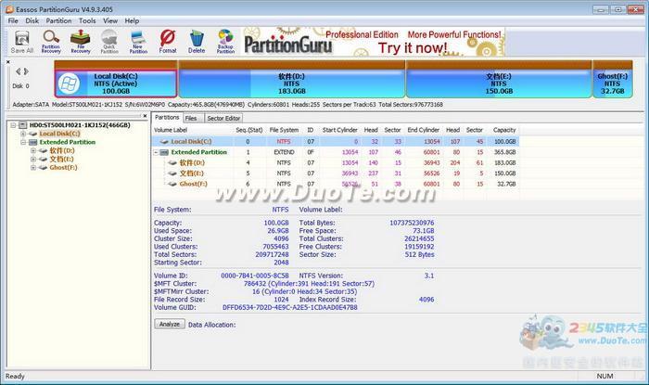
Task: Click the Save All toolbar icon
Action: pyautogui.click(x=22, y=42)
